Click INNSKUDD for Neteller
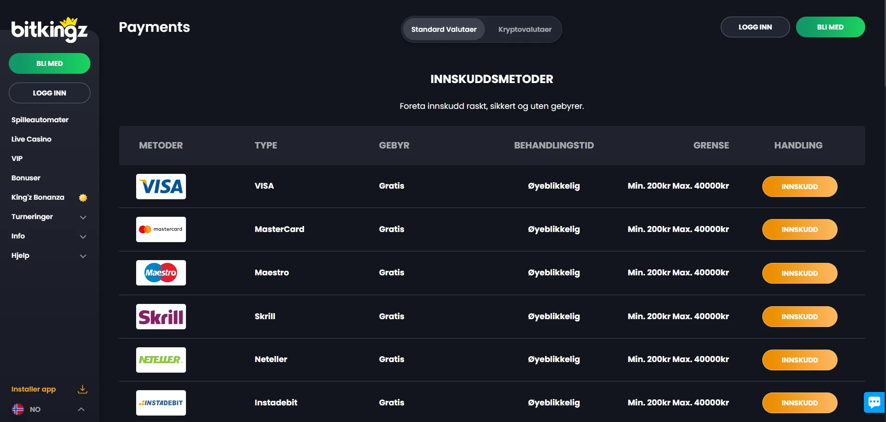The image size is (886, 422). point(800,360)
